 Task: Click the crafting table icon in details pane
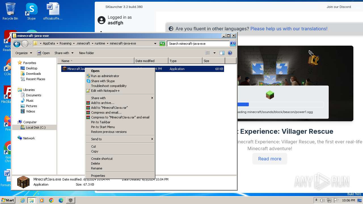[23, 182]
